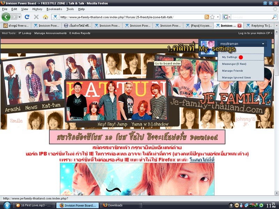279x209 pixels.
Task: Open the Invision Power Board taskbar item
Action: [x=77, y=205]
